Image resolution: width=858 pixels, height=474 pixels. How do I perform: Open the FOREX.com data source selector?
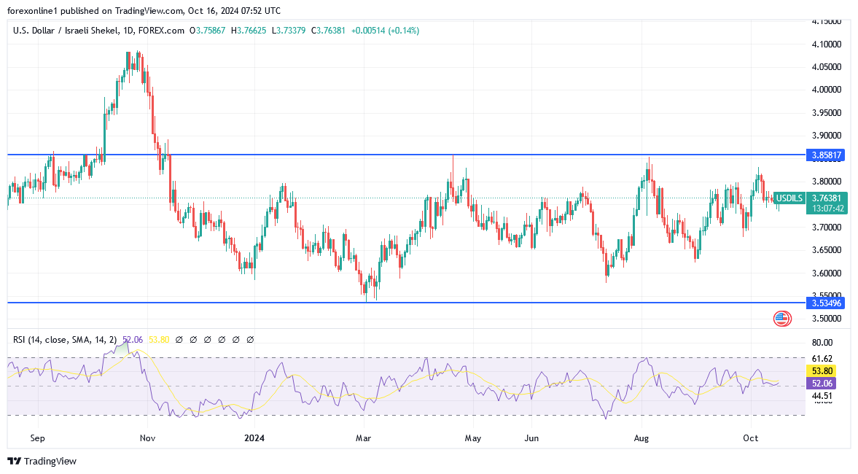[x=161, y=31]
